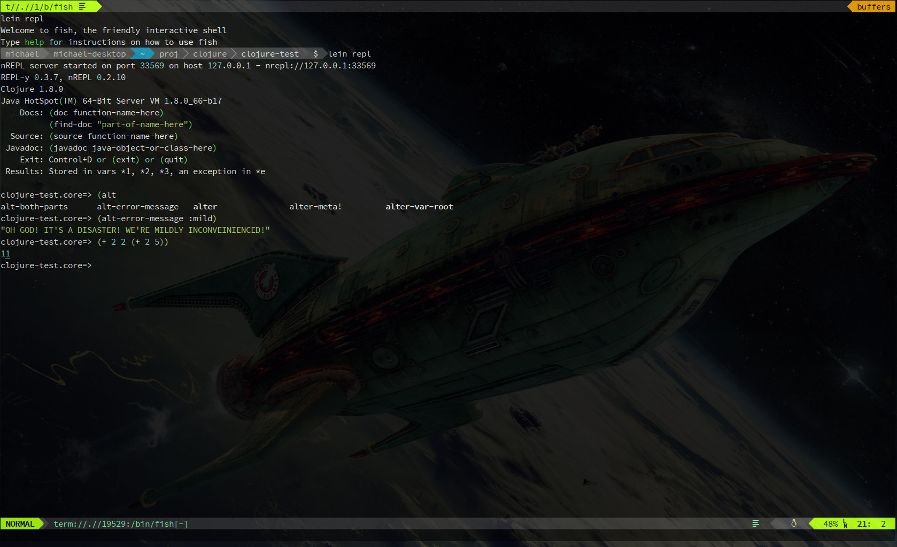Select the alt-error-message completion option

pos(137,207)
